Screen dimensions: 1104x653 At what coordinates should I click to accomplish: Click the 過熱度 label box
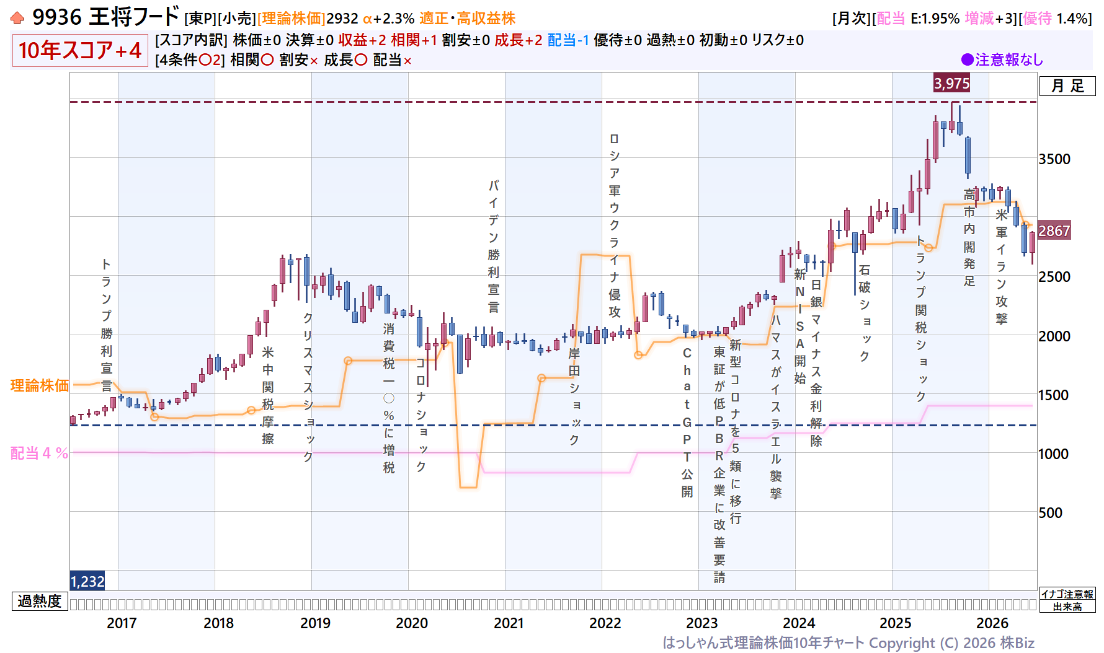[x=40, y=601]
